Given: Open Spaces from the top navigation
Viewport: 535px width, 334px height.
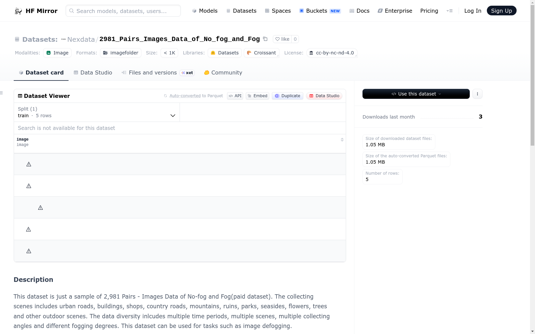Looking at the screenshot, I should [278, 11].
